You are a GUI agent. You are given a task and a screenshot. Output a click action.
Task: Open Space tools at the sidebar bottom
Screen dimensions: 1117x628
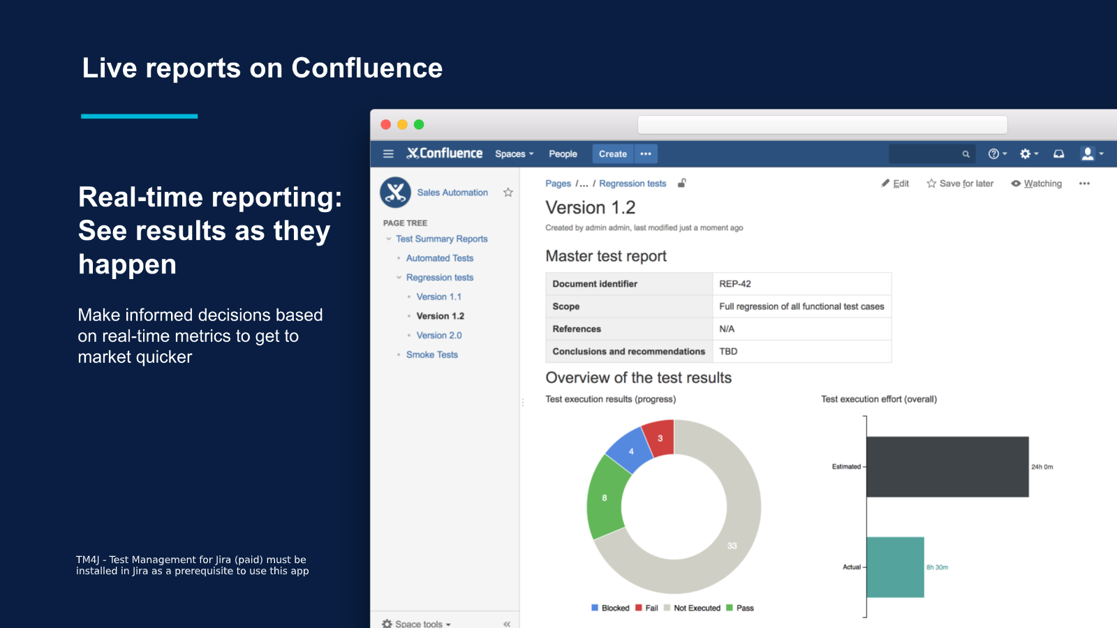(x=415, y=623)
